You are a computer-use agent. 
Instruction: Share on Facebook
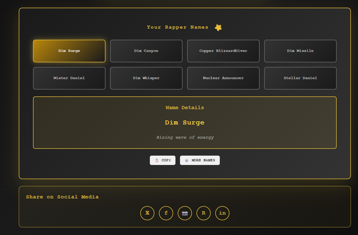point(166,213)
